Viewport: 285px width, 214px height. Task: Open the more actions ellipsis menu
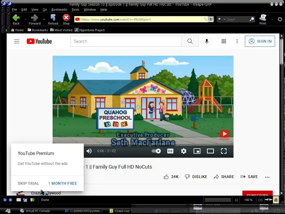click(267, 177)
